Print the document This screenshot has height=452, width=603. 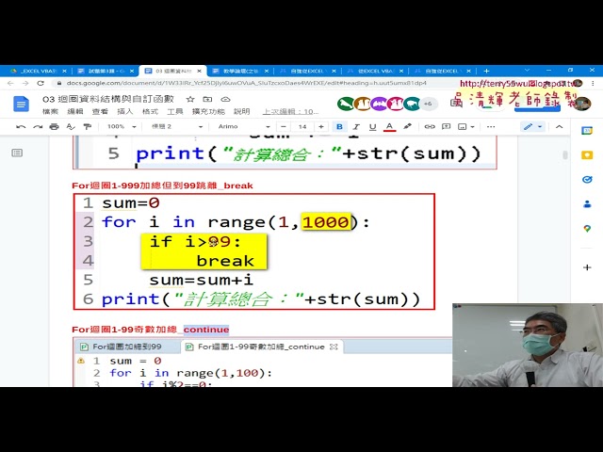[55, 126]
